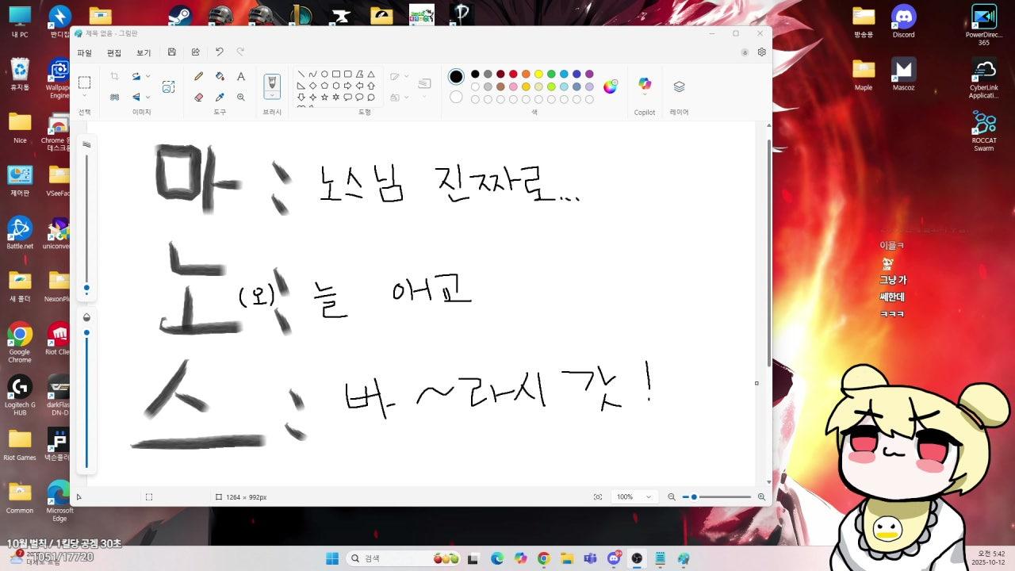Select the secondary white color circle
This screenshot has height=571, width=1015.
pyautogui.click(x=456, y=97)
